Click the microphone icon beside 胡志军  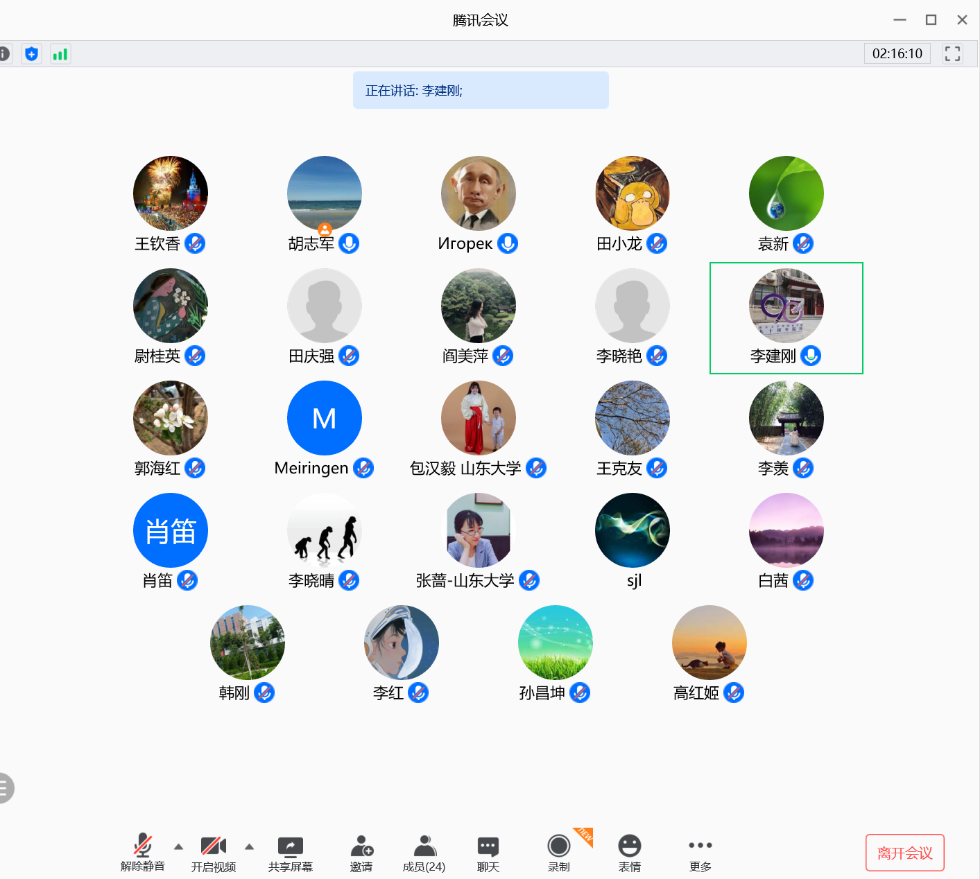pyautogui.click(x=349, y=243)
